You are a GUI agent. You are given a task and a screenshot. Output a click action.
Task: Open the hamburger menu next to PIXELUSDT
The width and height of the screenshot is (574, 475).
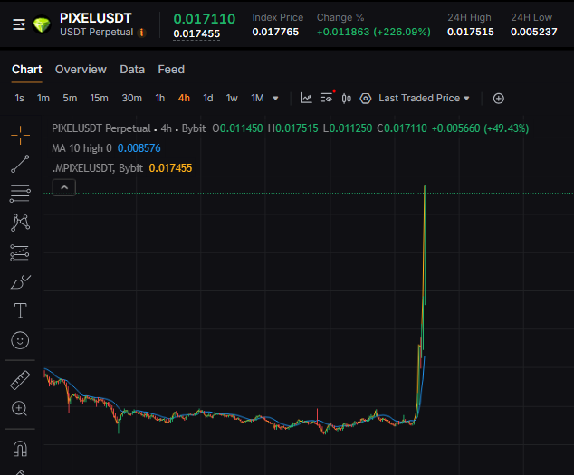[19, 25]
